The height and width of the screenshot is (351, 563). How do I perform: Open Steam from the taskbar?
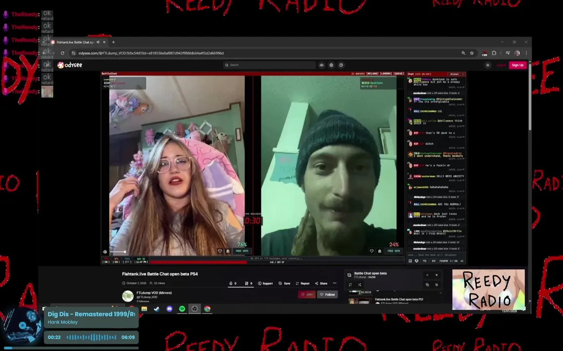point(157,309)
